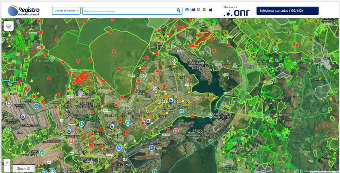
Task: Select the Prainha Lago Norte gray marker
Action: click(216, 62)
